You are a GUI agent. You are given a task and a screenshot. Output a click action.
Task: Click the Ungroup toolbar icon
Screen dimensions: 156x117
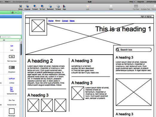click(x=27, y=7)
